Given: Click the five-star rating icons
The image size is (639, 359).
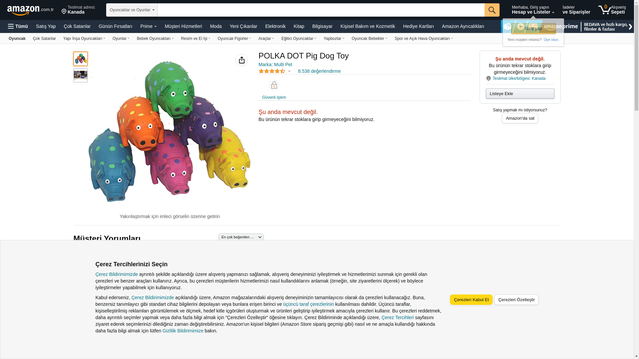Looking at the screenshot, I should (x=272, y=71).
